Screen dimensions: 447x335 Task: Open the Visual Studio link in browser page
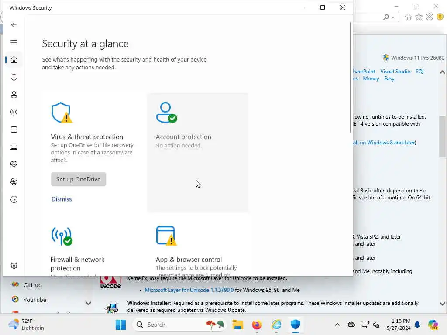tap(395, 72)
